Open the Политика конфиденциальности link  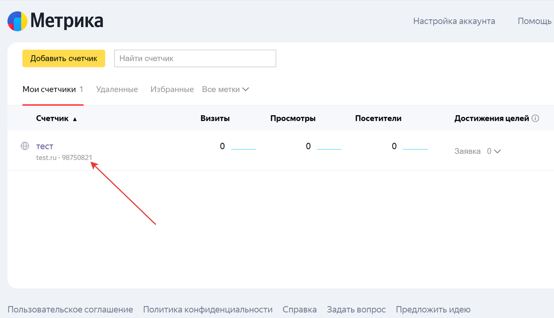pyautogui.click(x=208, y=310)
